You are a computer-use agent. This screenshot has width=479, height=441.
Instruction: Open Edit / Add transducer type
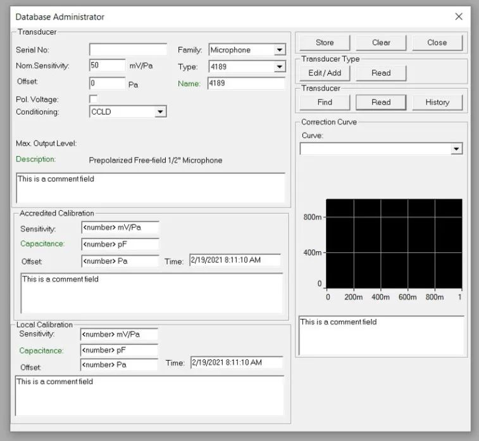[x=325, y=73]
